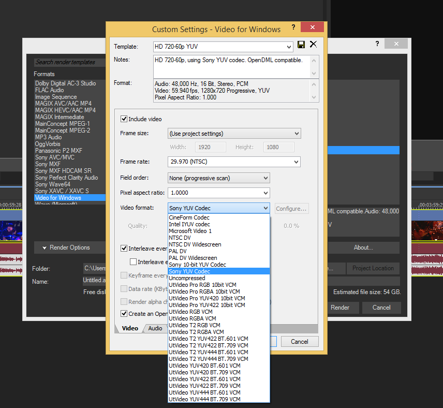
Task: Choose UtVideo YUV444 BT.709 VCM
Action: pyautogui.click(x=219, y=399)
